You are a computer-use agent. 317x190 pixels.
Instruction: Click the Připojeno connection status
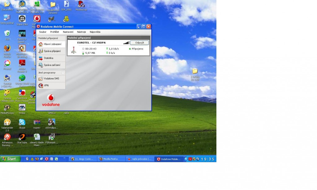tap(137, 49)
